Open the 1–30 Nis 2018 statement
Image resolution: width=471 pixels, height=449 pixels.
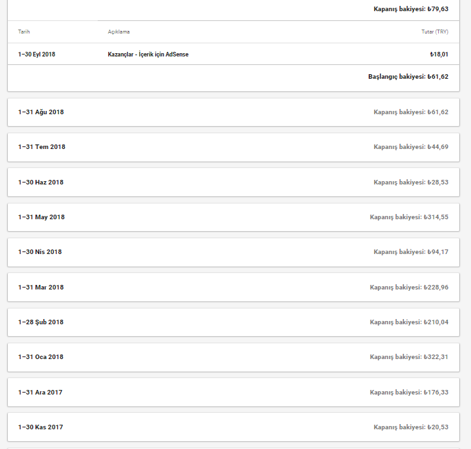(234, 252)
